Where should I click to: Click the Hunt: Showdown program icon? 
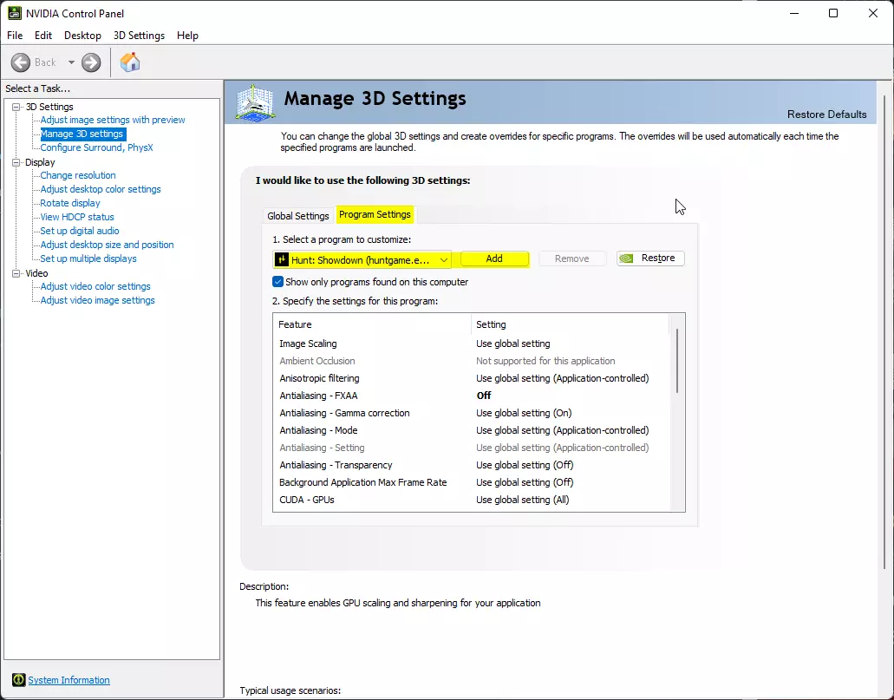pos(282,260)
